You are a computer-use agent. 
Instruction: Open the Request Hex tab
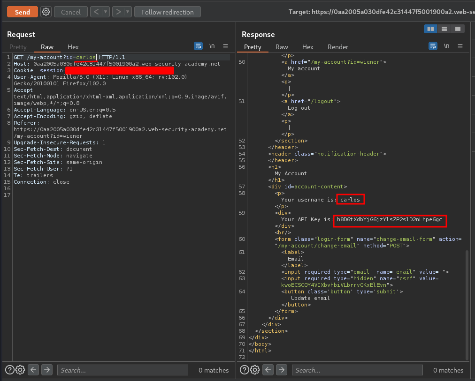pyautogui.click(x=73, y=47)
